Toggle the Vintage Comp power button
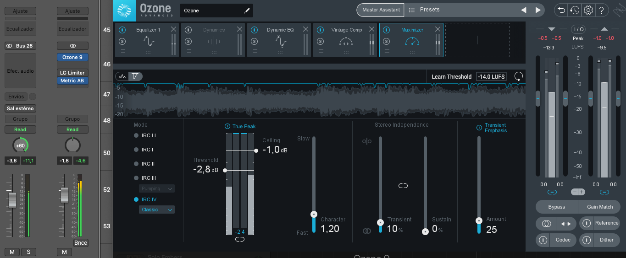626x258 pixels. [320, 30]
